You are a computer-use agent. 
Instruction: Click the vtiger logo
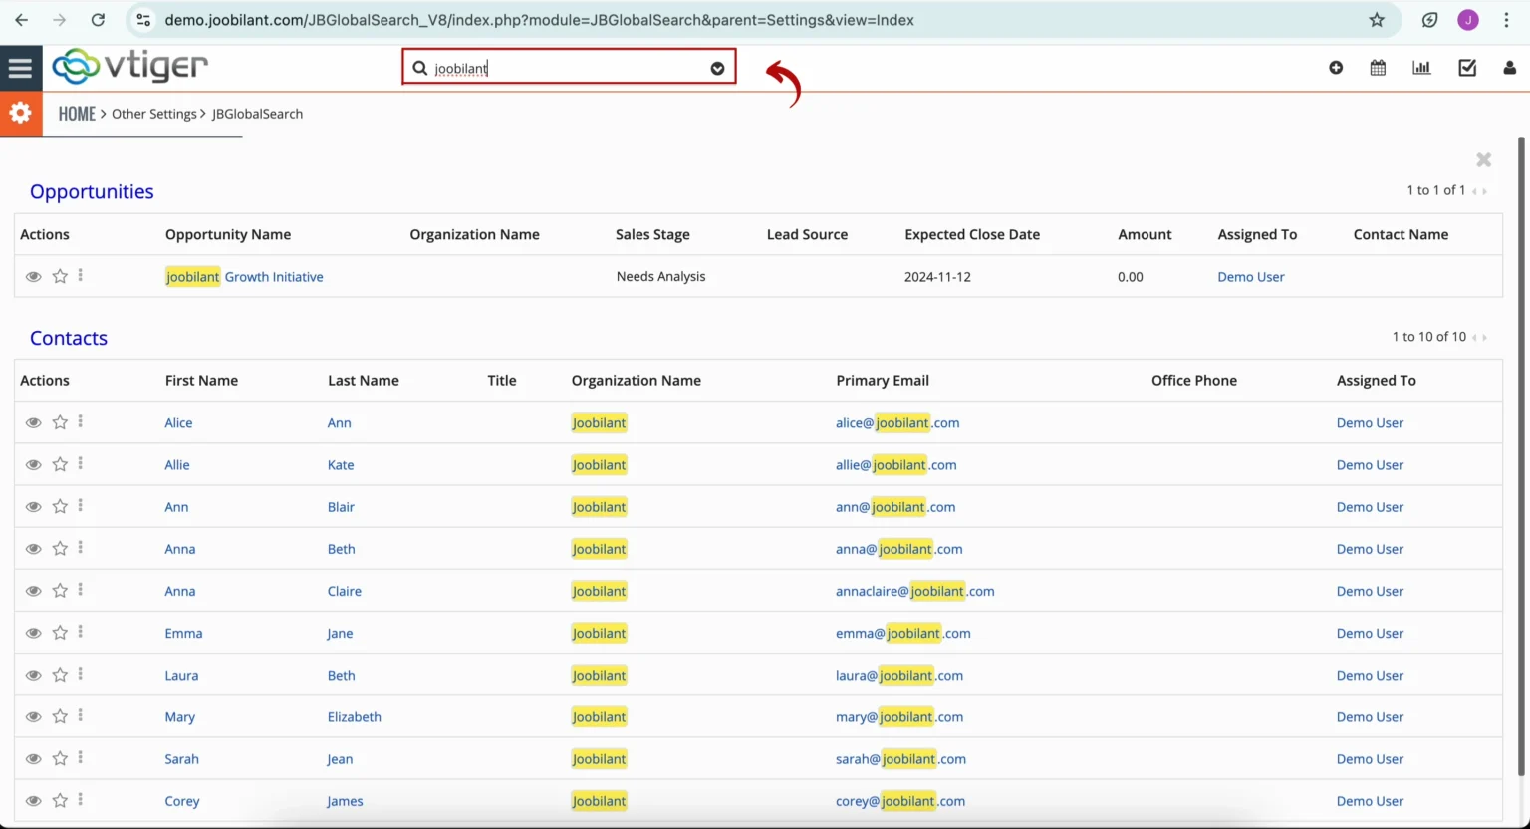pyautogui.click(x=129, y=67)
